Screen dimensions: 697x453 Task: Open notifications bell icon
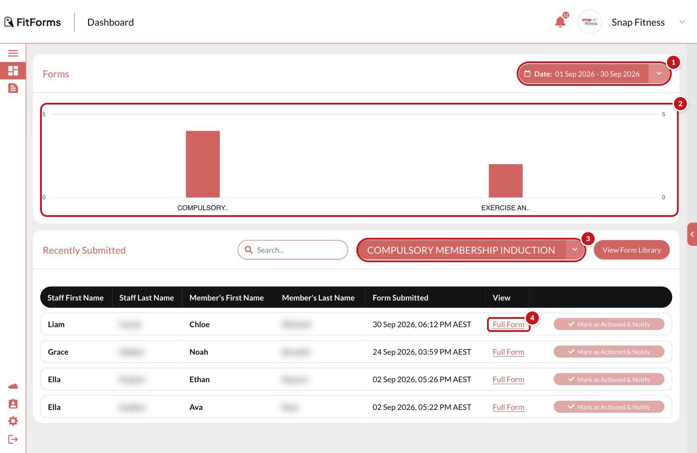point(560,22)
